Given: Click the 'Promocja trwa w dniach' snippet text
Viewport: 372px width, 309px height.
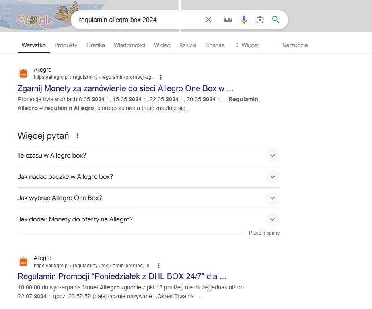Looking at the screenshot, I should [x=138, y=104].
